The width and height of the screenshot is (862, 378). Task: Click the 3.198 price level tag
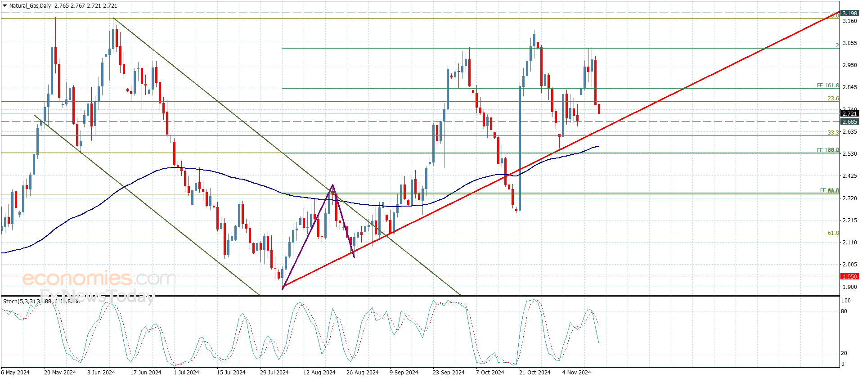(x=850, y=13)
